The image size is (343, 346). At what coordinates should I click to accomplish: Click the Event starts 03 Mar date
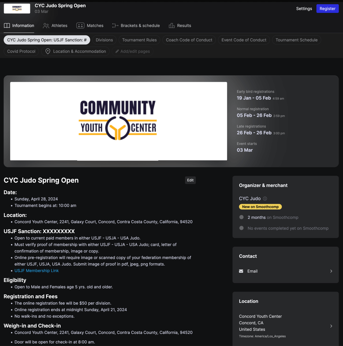click(245, 150)
